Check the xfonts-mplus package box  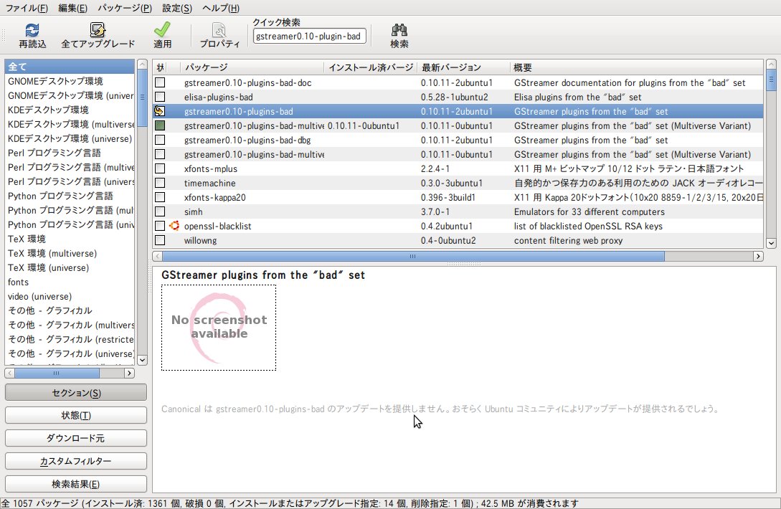pos(160,169)
